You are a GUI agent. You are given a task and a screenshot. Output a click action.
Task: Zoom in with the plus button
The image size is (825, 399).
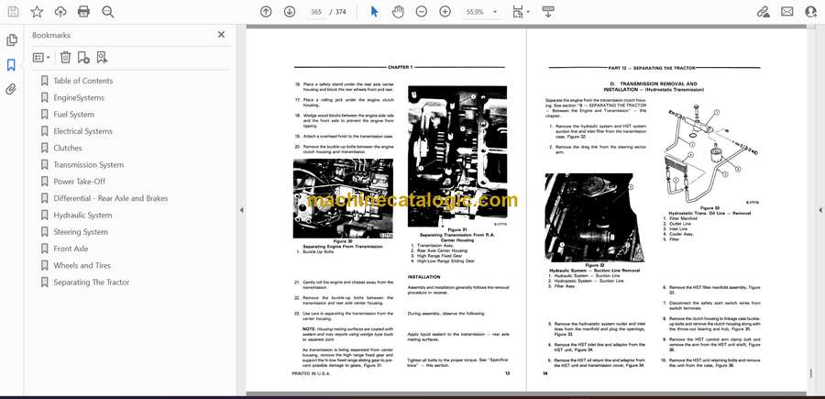click(445, 12)
